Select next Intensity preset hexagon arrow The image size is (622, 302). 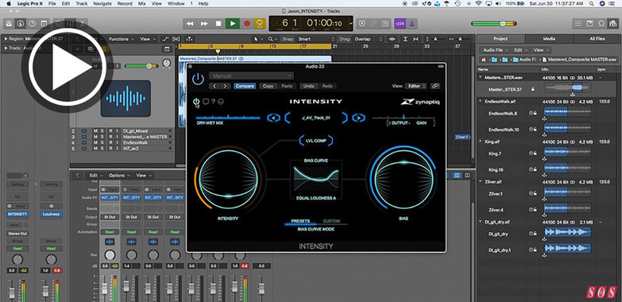[x=358, y=118]
